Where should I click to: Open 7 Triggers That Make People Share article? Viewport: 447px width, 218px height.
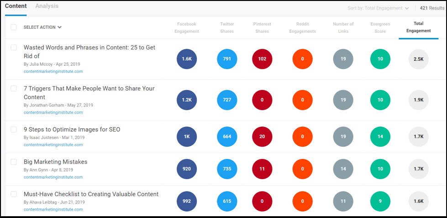(x=89, y=93)
